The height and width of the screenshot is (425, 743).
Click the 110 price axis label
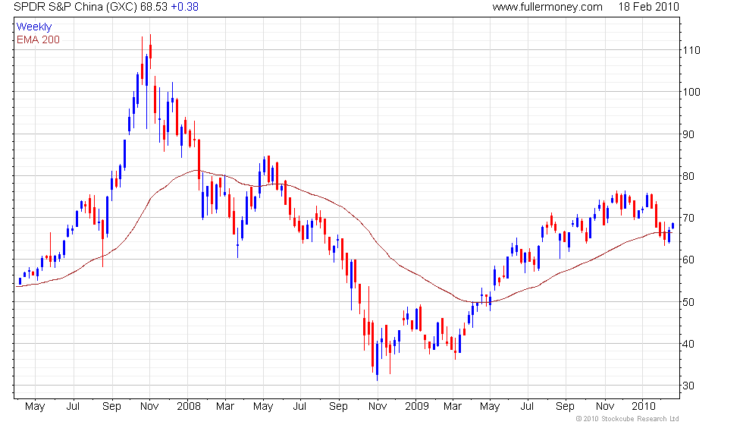(691, 50)
